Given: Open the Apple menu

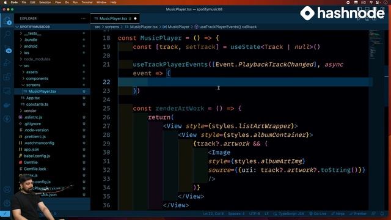Looking at the screenshot, I should 5,2.
